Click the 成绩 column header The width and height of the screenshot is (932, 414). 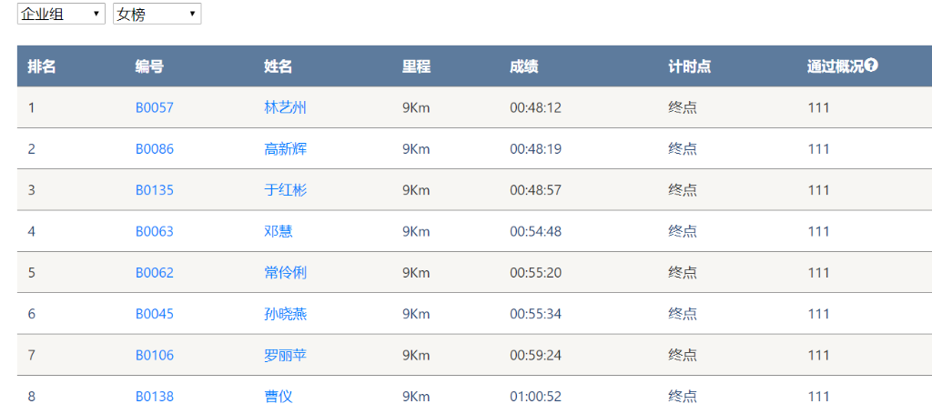point(523,66)
